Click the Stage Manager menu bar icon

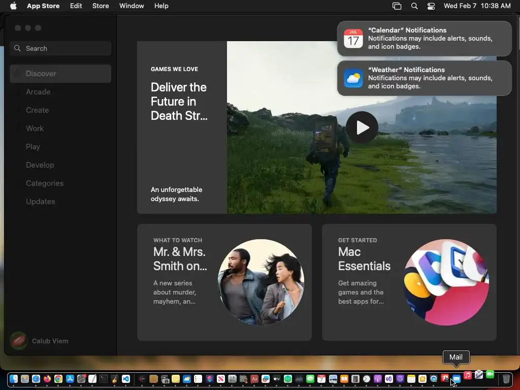point(397,6)
